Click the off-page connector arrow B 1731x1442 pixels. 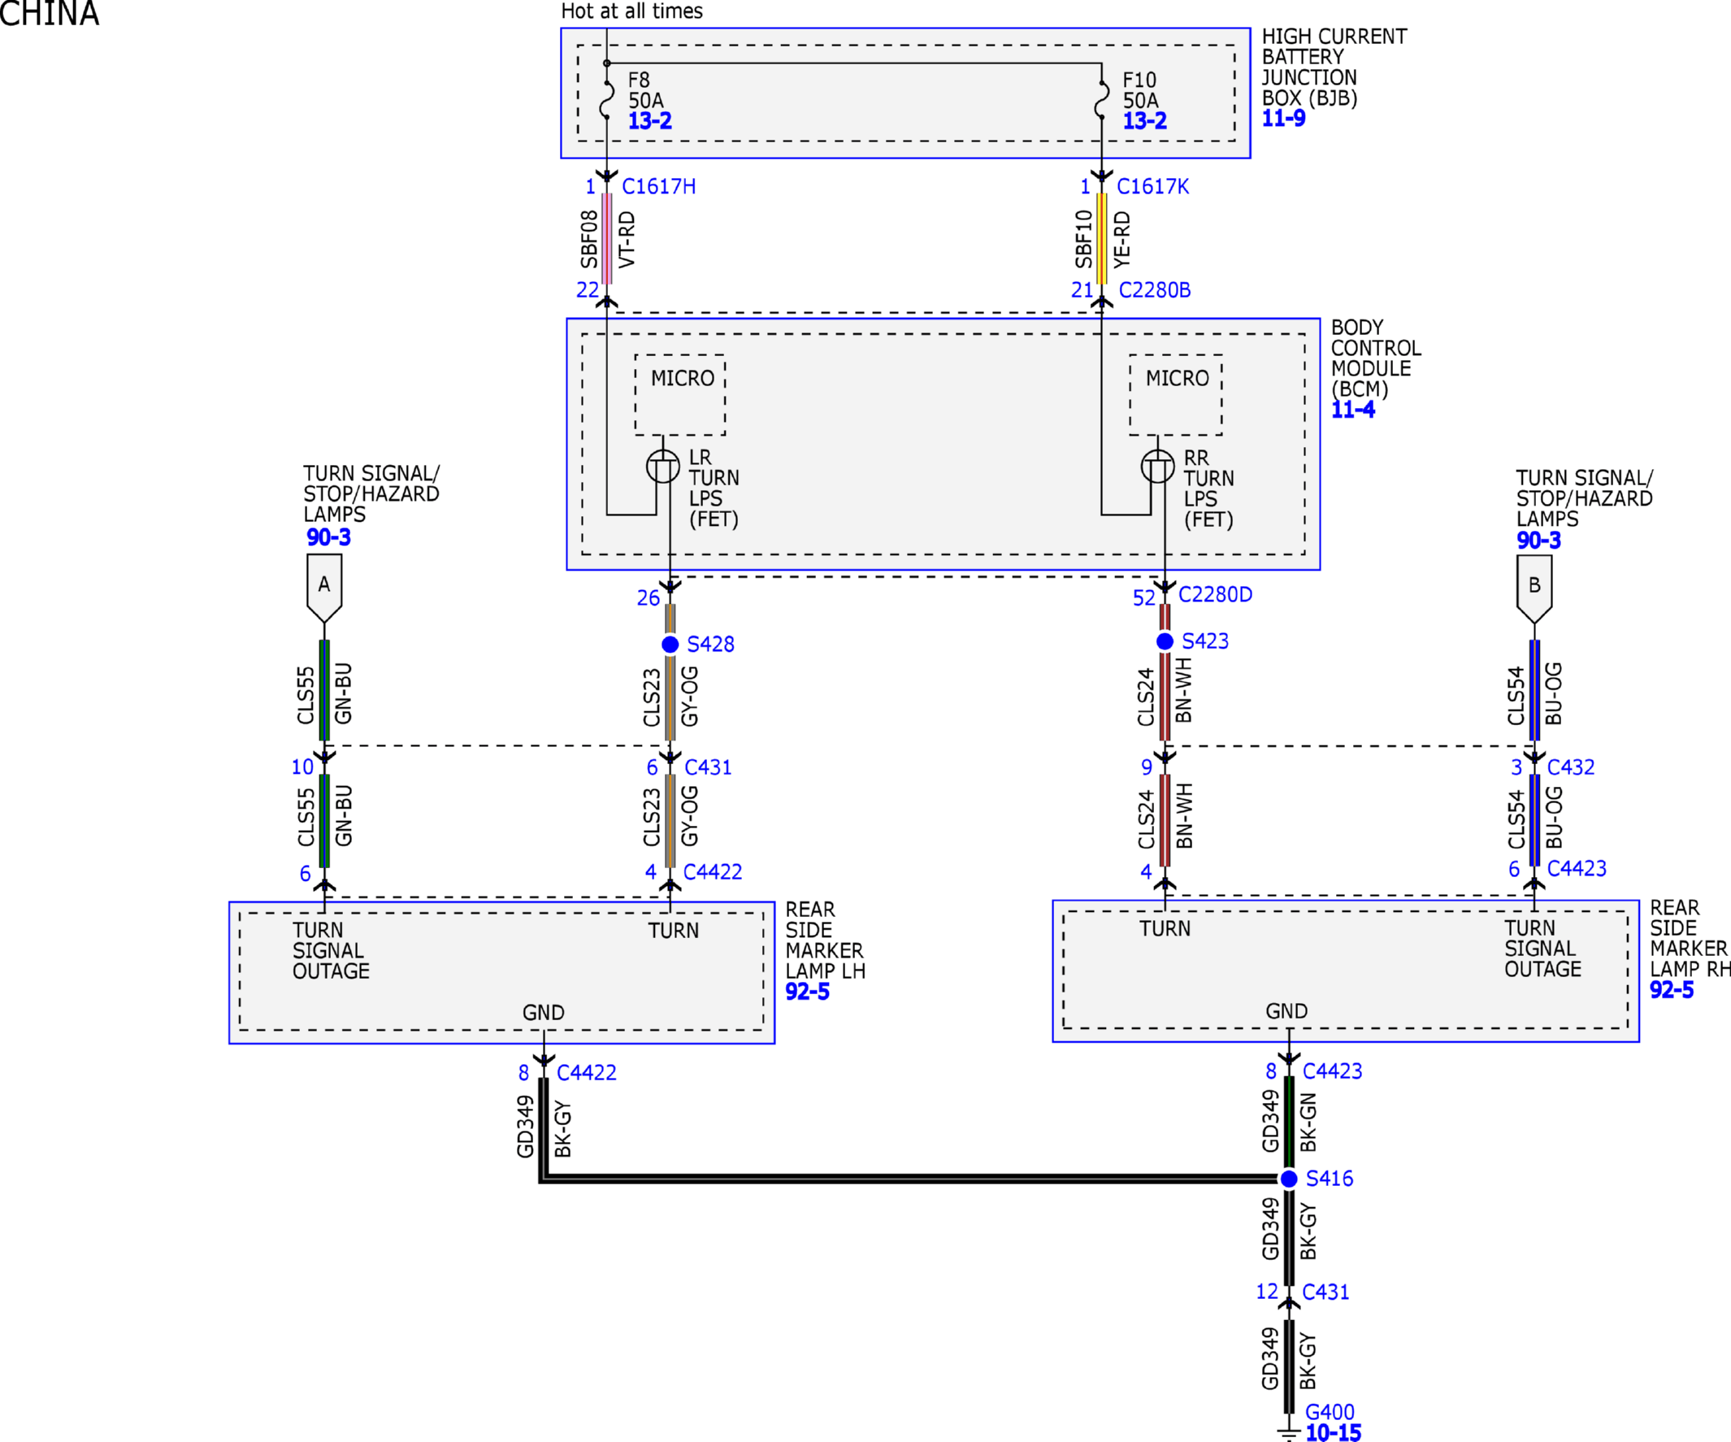click(x=1534, y=589)
